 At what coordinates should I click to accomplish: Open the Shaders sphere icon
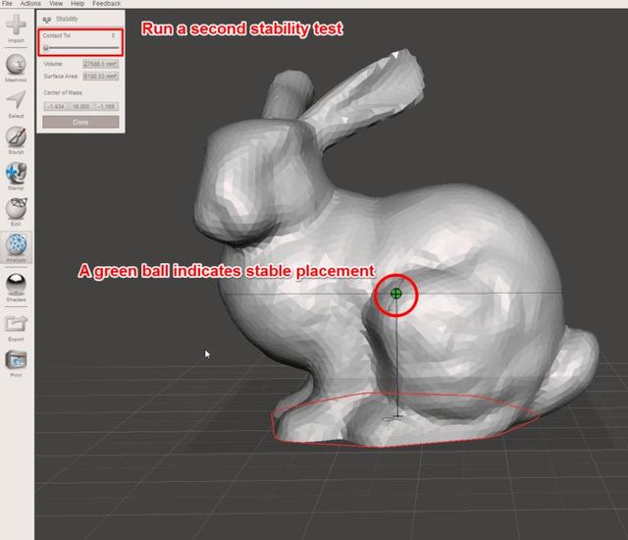click(x=16, y=283)
